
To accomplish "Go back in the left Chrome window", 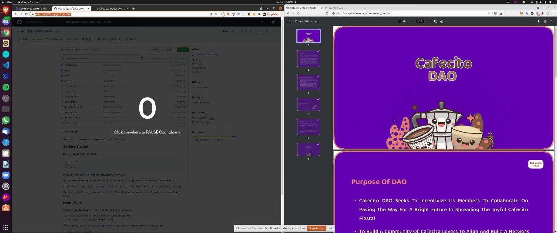I will (x=16, y=14).
